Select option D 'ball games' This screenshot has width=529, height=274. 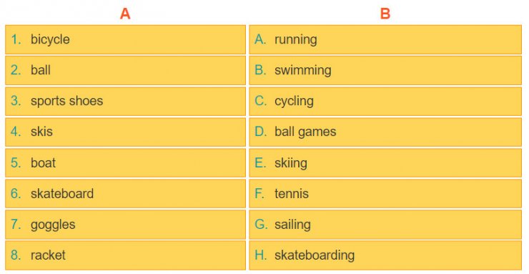pos(385,132)
